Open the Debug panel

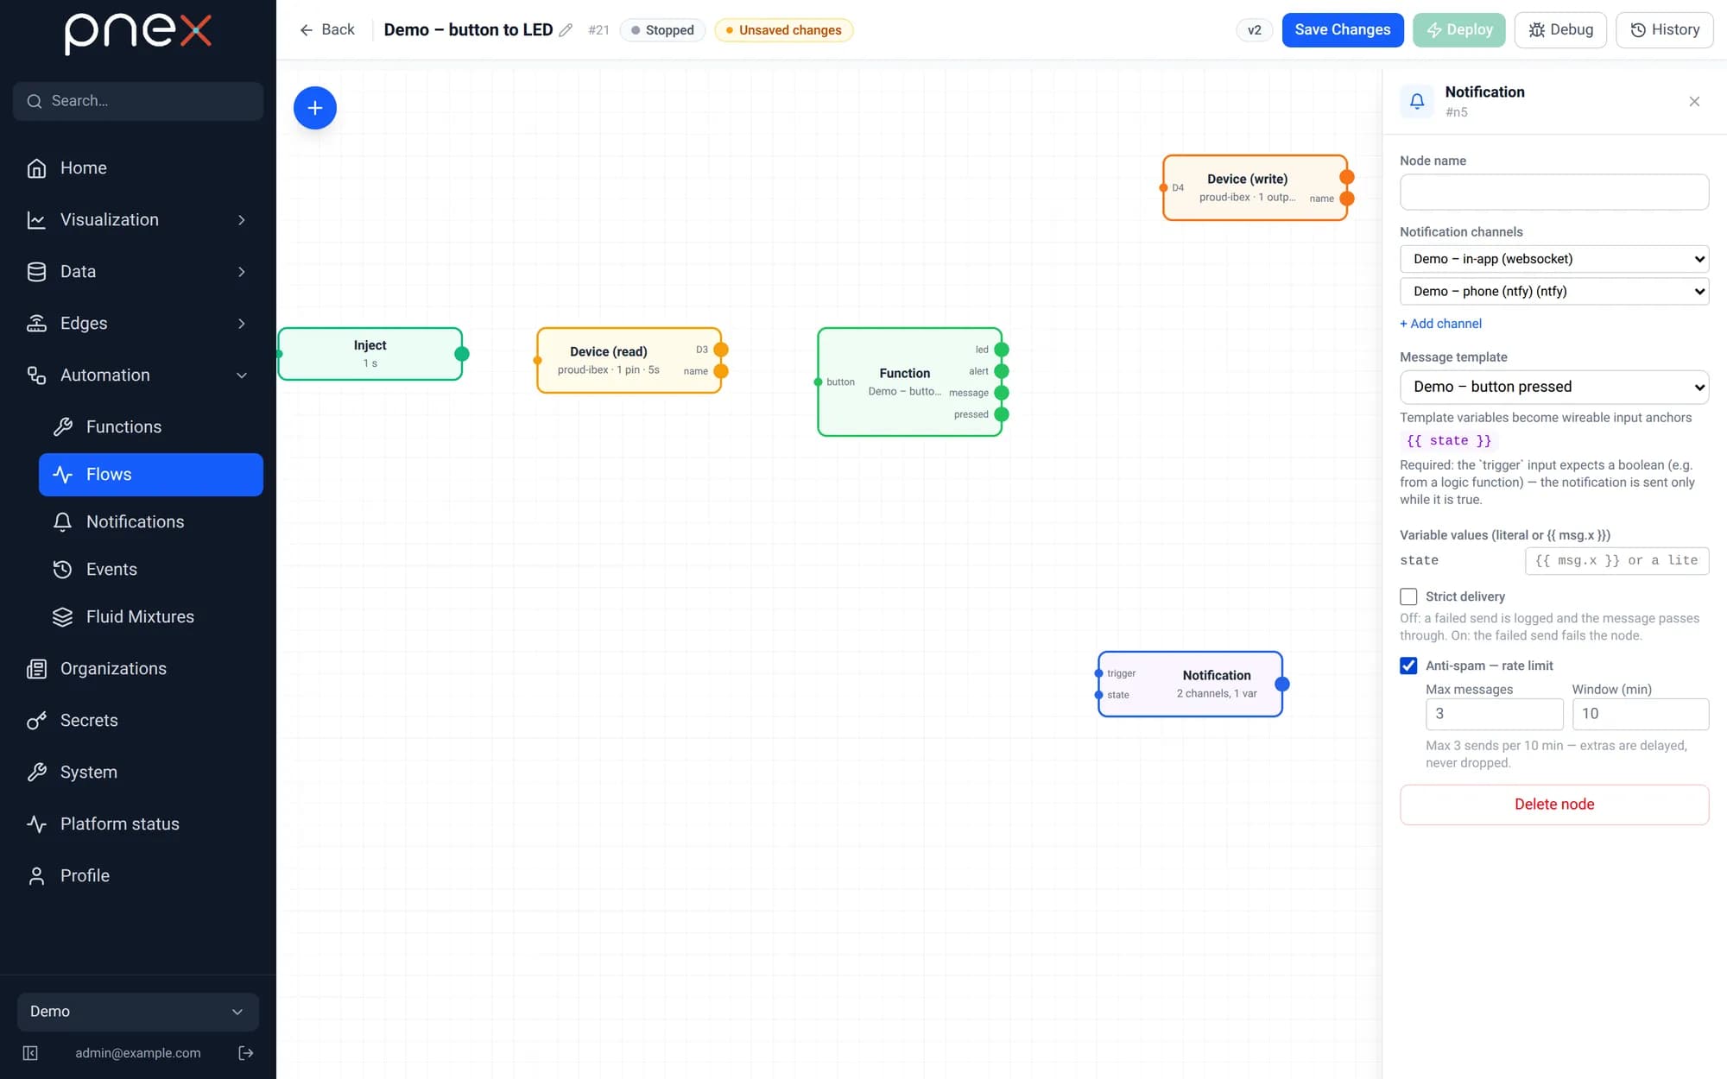click(x=1560, y=30)
